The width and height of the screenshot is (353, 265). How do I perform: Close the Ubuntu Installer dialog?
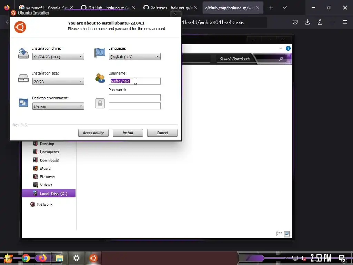tap(175, 13)
